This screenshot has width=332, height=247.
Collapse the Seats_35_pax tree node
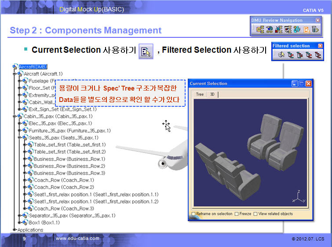tap(19, 138)
